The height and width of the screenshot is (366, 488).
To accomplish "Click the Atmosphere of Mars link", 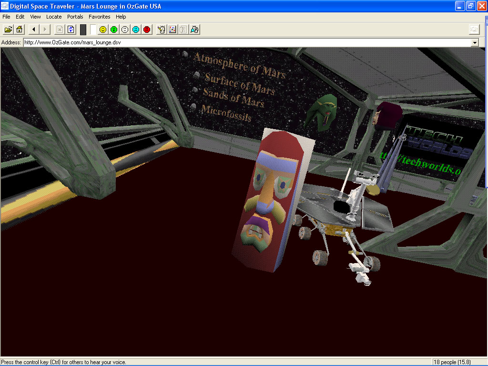I will click(239, 66).
